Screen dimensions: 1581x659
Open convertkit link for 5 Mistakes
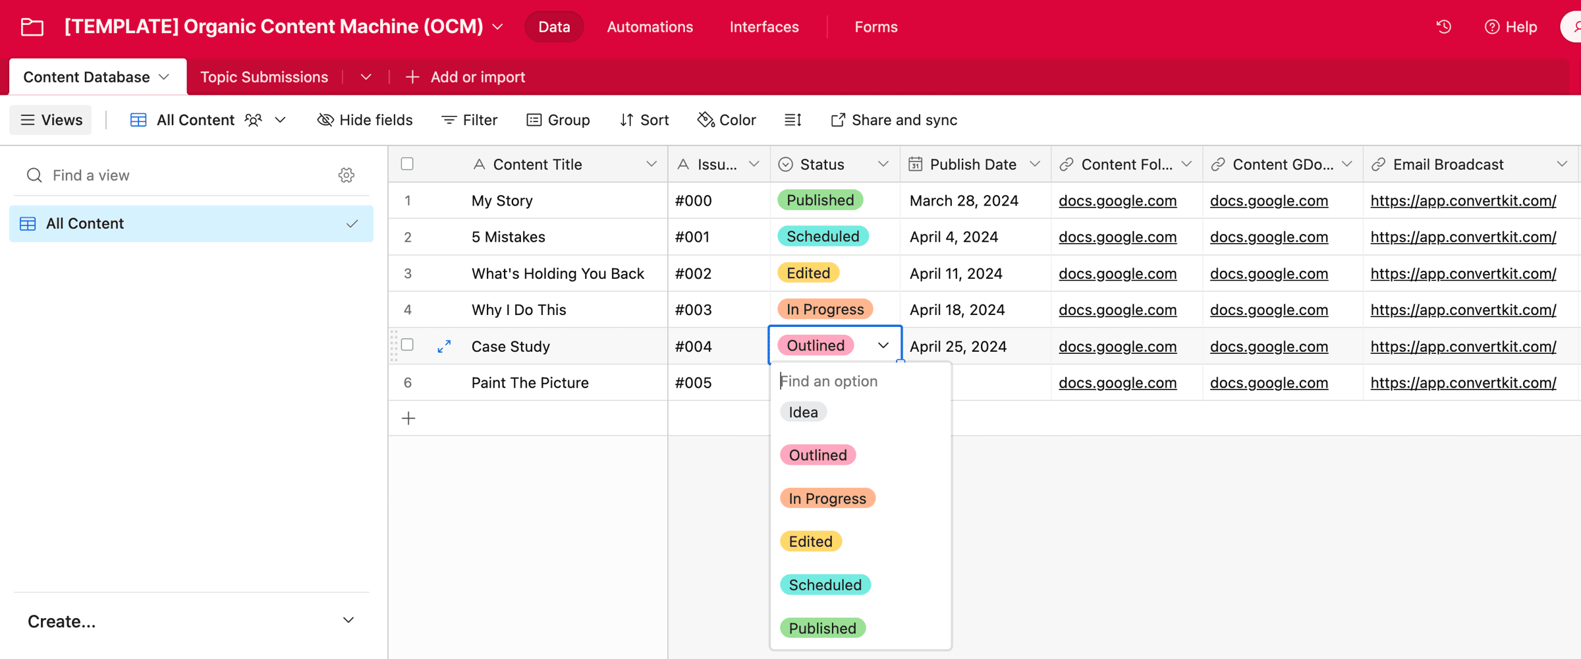pyautogui.click(x=1463, y=237)
